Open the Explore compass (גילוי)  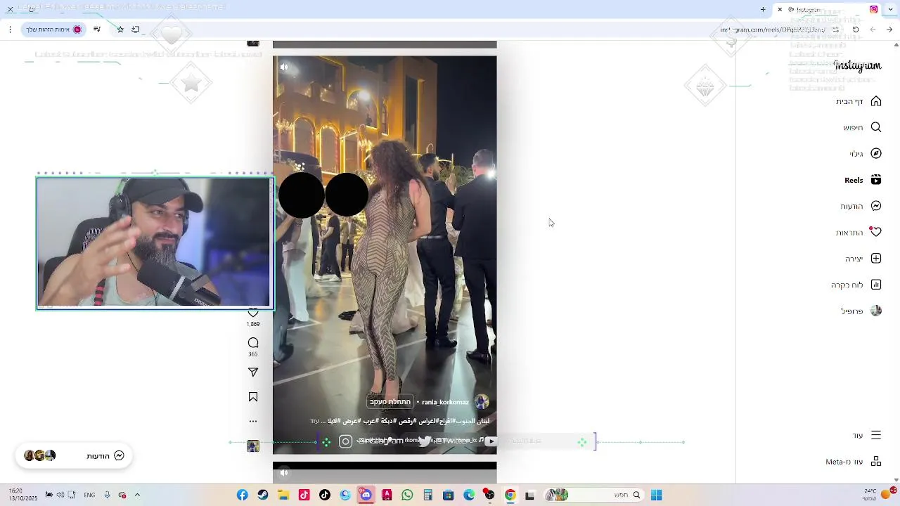[x=865, y=153]
